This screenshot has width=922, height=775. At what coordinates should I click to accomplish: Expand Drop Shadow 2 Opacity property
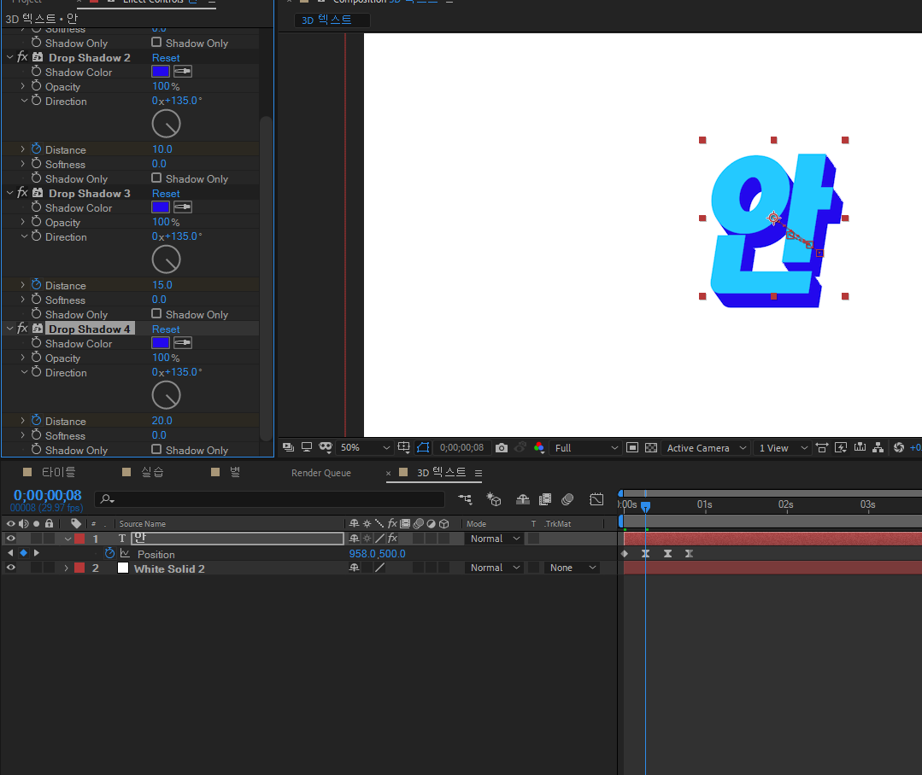click(23, 86)
